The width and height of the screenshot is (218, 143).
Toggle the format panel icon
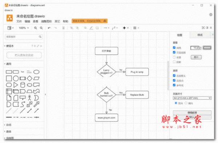pos(207,28)
